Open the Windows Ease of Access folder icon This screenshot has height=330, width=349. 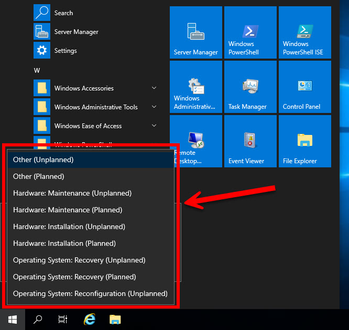click(42, 126)
